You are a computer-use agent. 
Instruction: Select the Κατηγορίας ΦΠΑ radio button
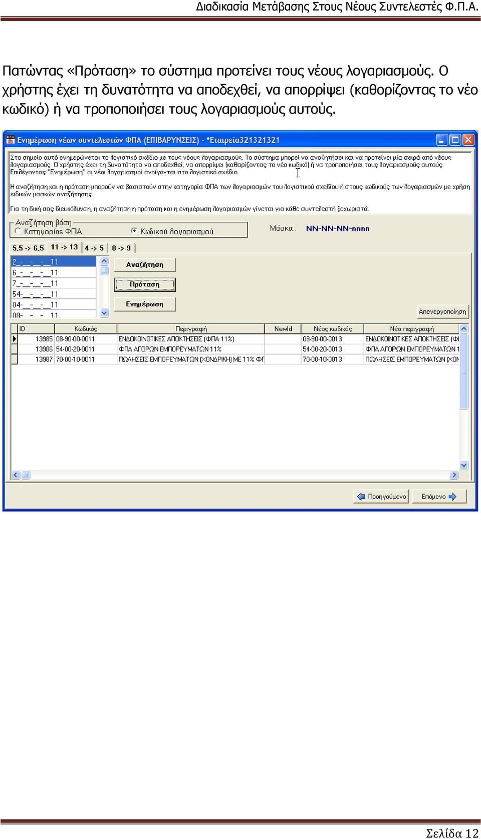pyautogui.click(x=18, y=231)
